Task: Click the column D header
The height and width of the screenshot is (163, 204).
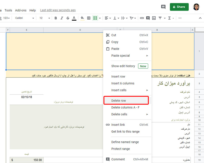Action: (80, 30)
